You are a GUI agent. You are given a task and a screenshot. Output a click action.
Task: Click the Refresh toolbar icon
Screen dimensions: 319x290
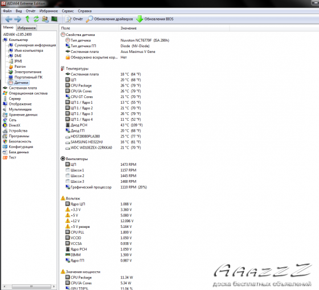pos(36,19)
